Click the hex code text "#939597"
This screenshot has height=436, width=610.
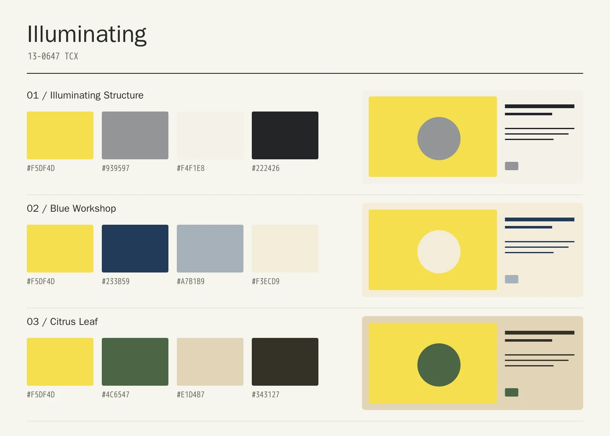point(116,168)
